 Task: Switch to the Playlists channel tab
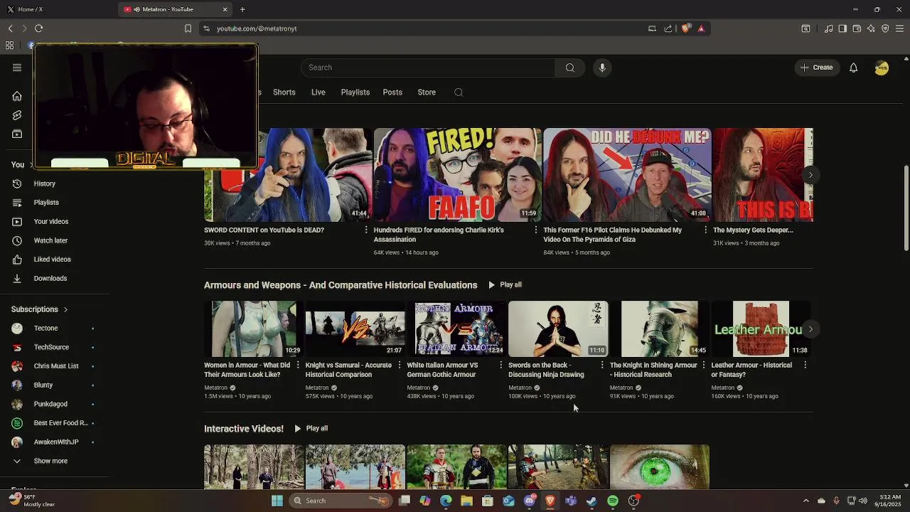pyautogui.click(x=355, y=92)
